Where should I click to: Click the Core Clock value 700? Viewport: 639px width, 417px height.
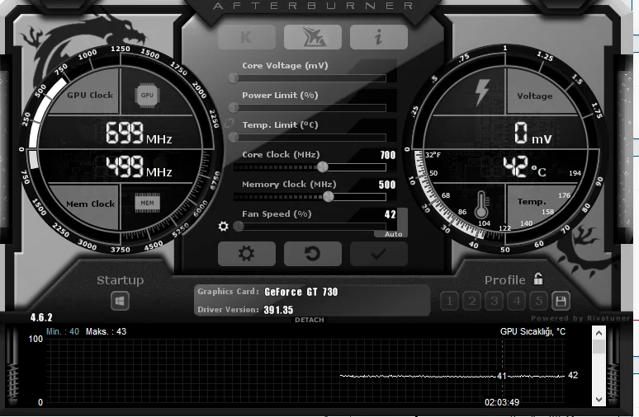pos(387,155)
